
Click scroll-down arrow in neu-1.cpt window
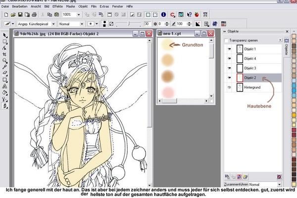(211, 96)
